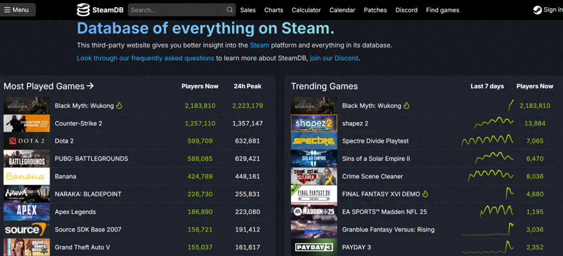The height and width of the screenshot is (256, 563).
Task: Open the Dota 2 game title
Action: coord(64,141)
